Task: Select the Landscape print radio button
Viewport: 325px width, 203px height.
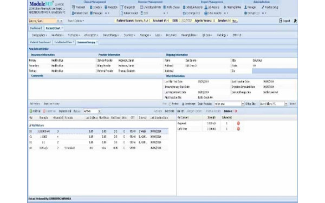Action: click(183, 104)
